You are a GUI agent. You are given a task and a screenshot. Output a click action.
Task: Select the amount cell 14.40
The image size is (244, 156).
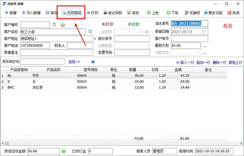178,88
